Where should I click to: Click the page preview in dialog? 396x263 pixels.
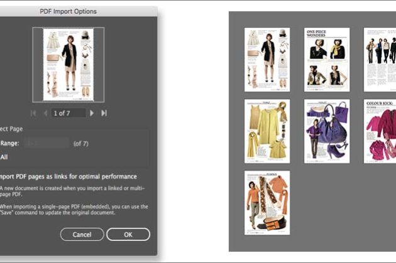click(68, 63)
